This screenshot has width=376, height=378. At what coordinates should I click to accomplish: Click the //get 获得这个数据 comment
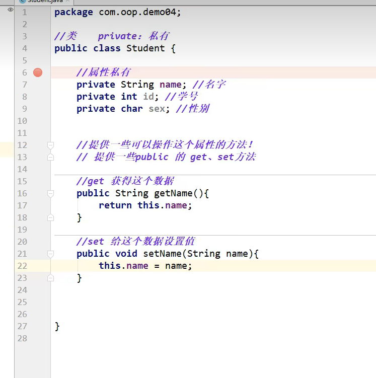[x=125, y=181]
